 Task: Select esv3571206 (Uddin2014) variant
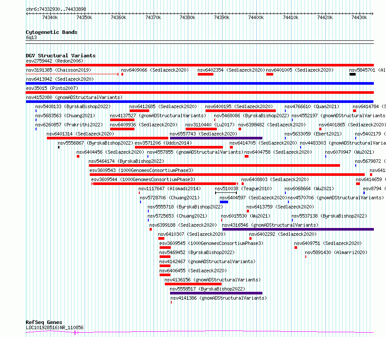coord(163,143)
